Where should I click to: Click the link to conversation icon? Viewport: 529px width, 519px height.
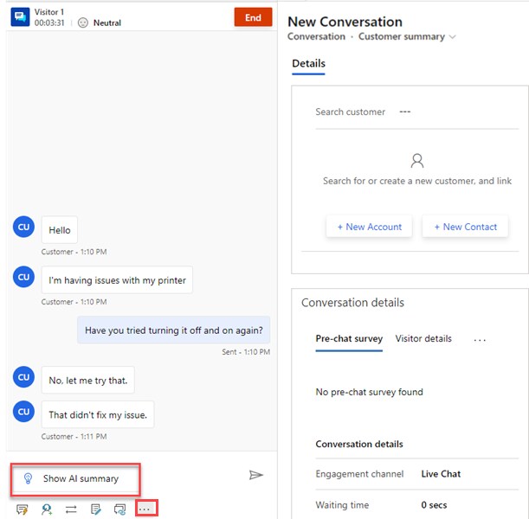point(119,509)
